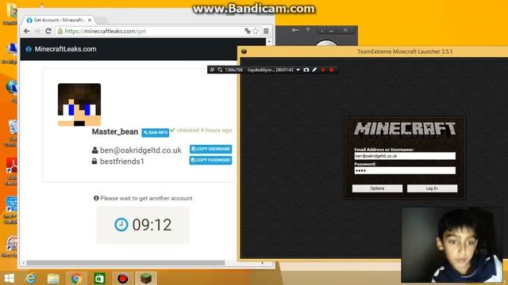Launch Internet Explorer from taskbar
The height and width of the screenshot is (285, 508).
(x=31, y=278)
